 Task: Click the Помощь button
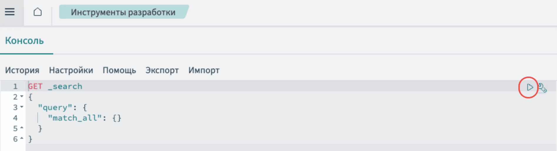pos(119,70)
